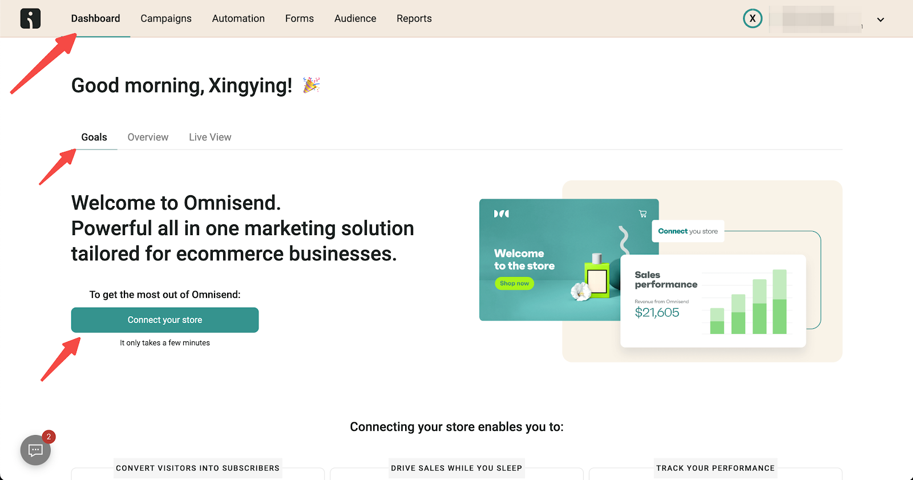Expand the account dropdown chevron
The height and width of the screenshot is (480, 913).
(x=880, y=19)
